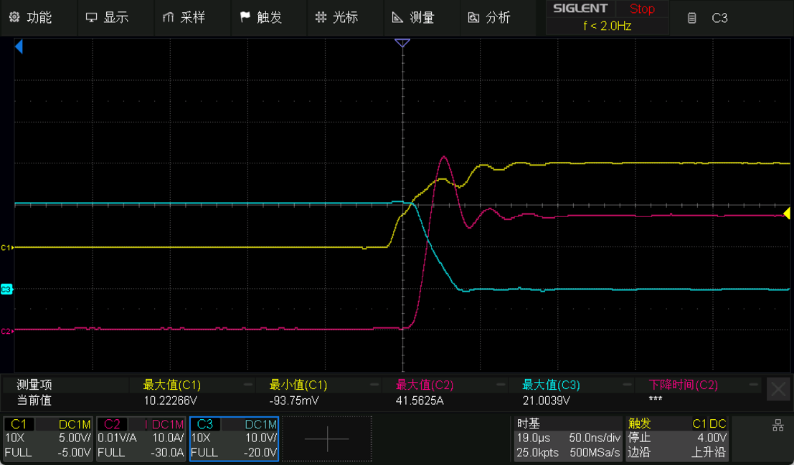Open the 显示 display menu
Image resolution: width=794 pixels, height=465 pixels.
tap(107, 17)
